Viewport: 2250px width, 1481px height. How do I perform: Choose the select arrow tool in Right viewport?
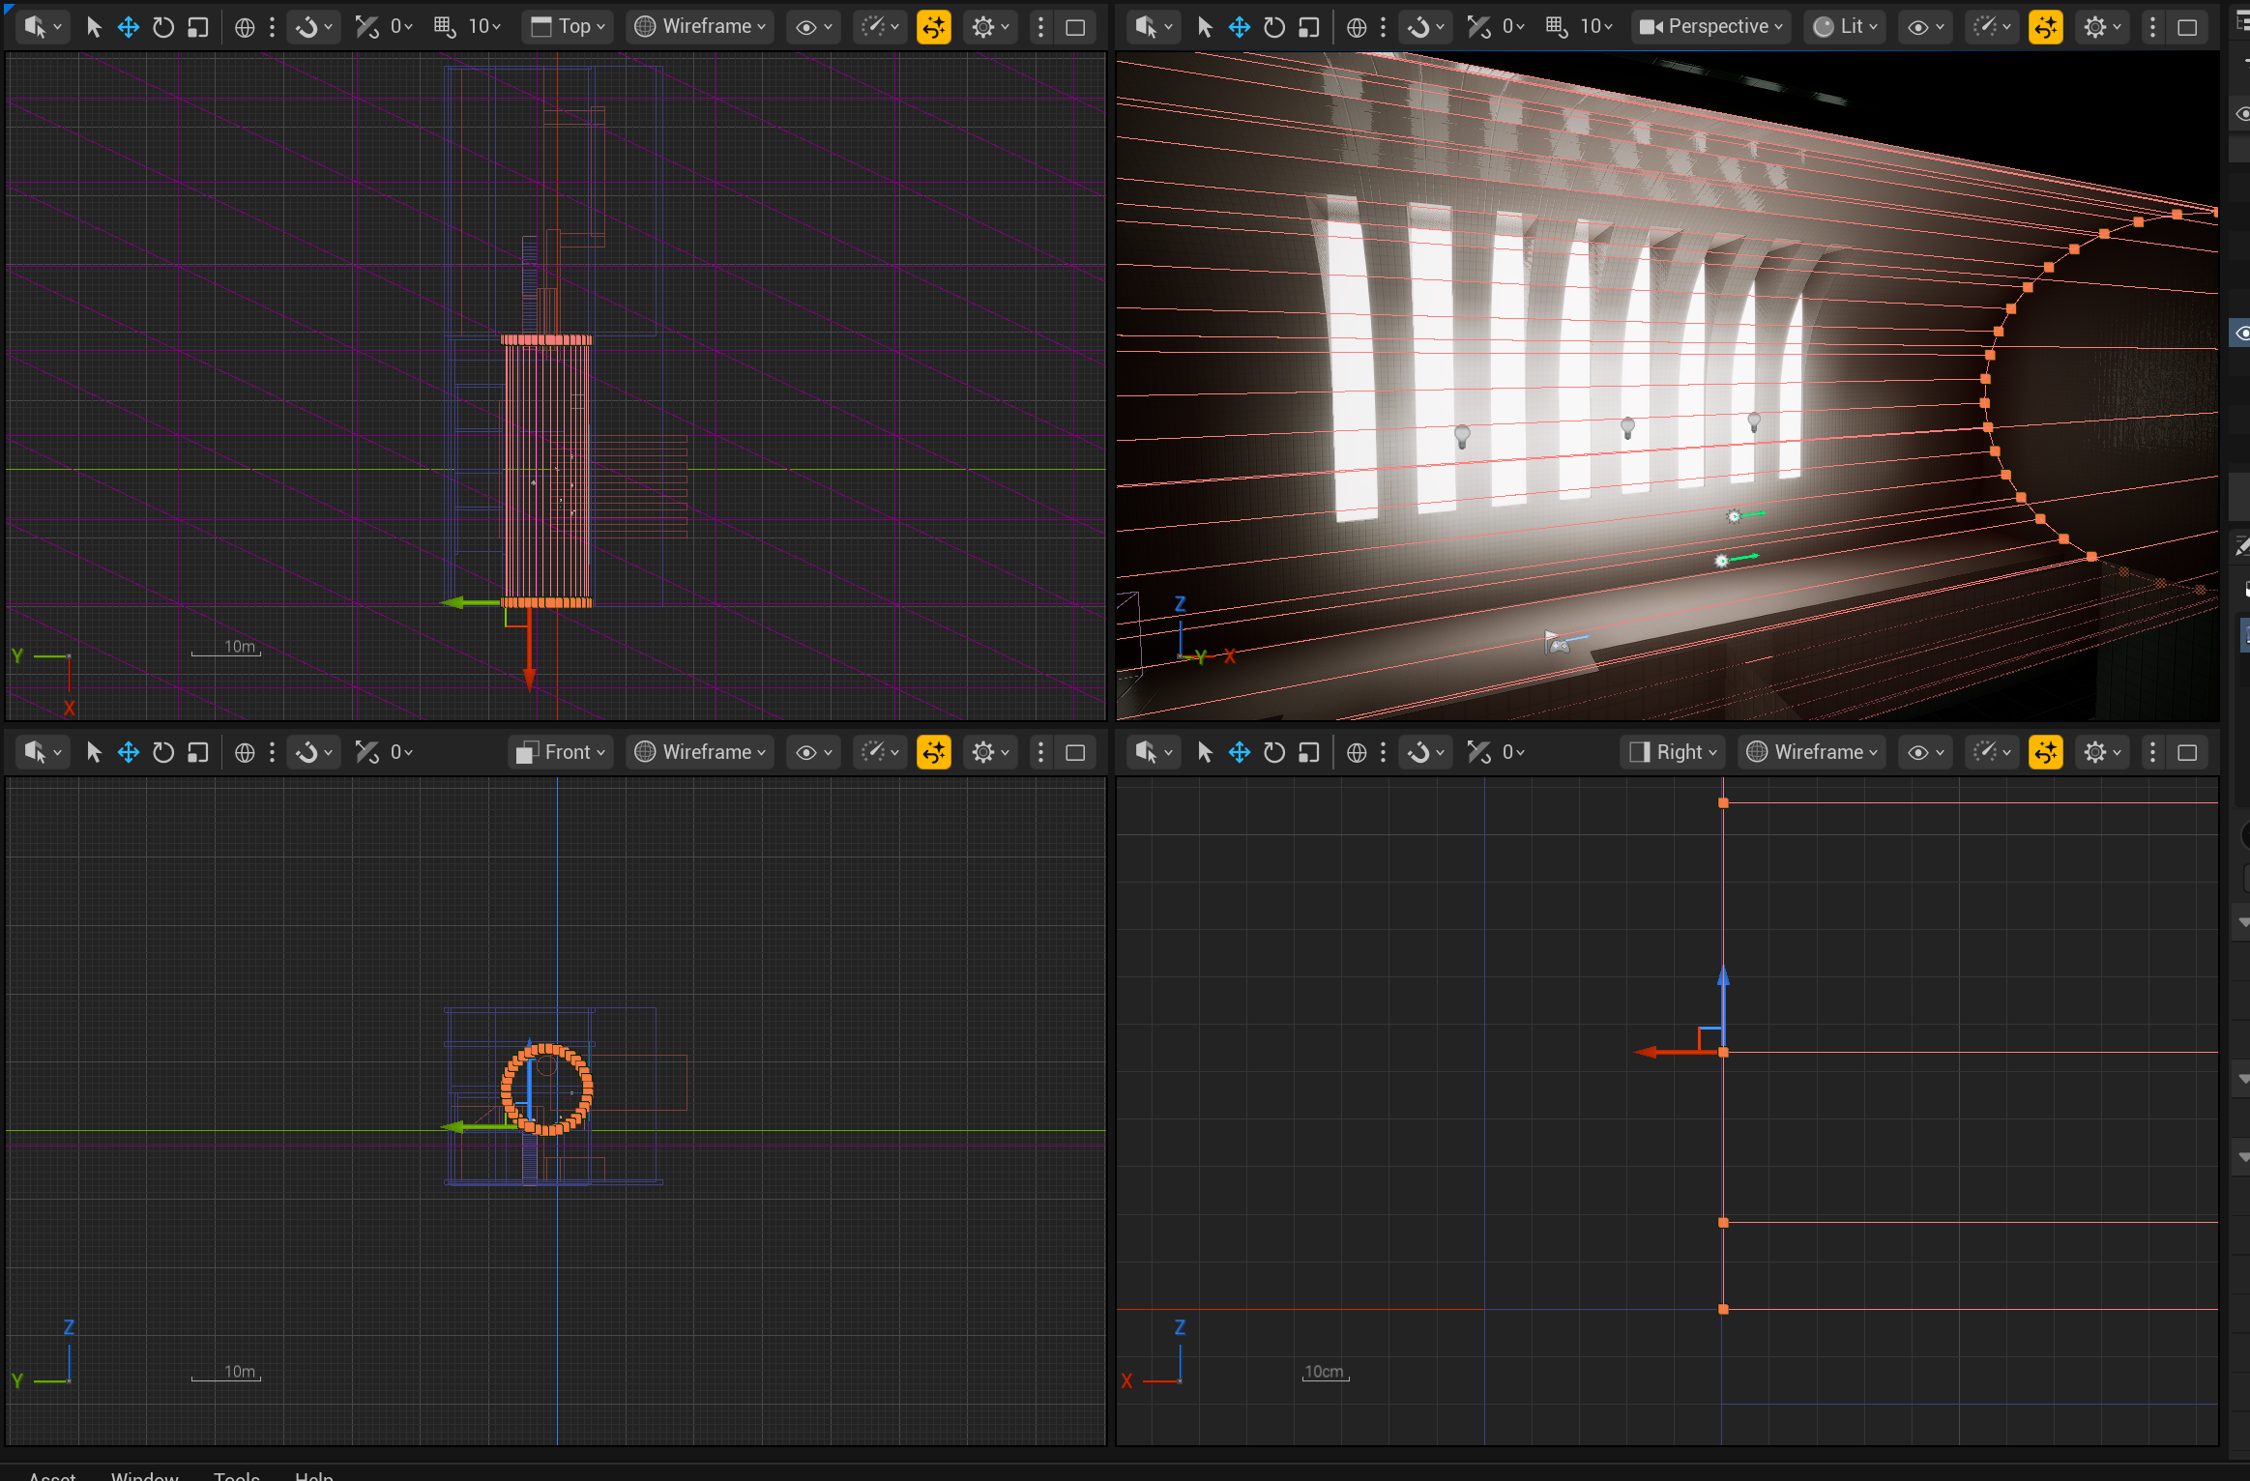pyautogui.click(x=1205, y=752)
